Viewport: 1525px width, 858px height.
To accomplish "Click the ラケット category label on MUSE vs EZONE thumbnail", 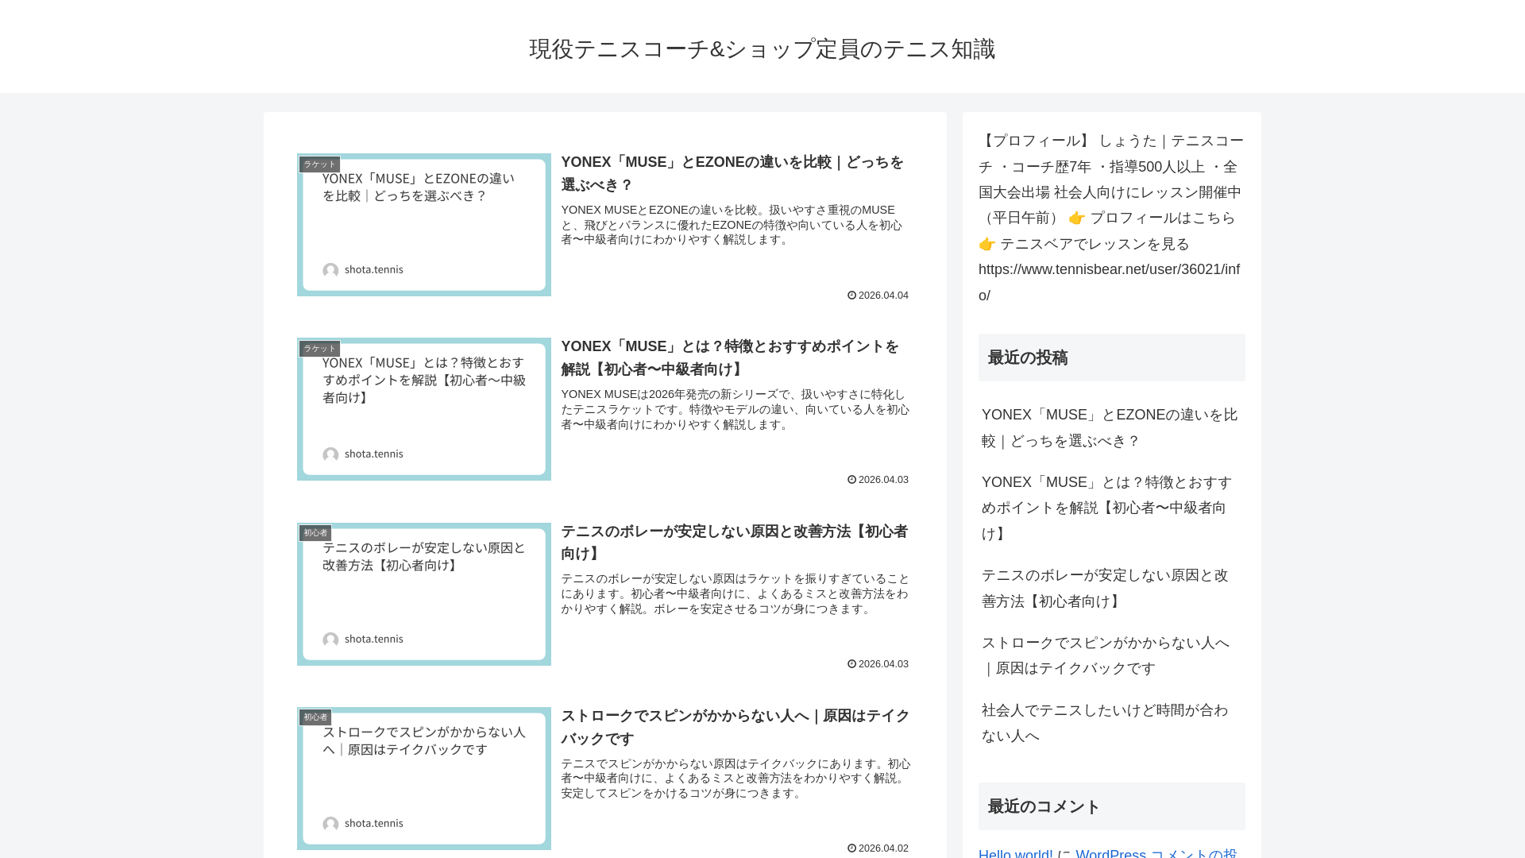I will point(319,164).
